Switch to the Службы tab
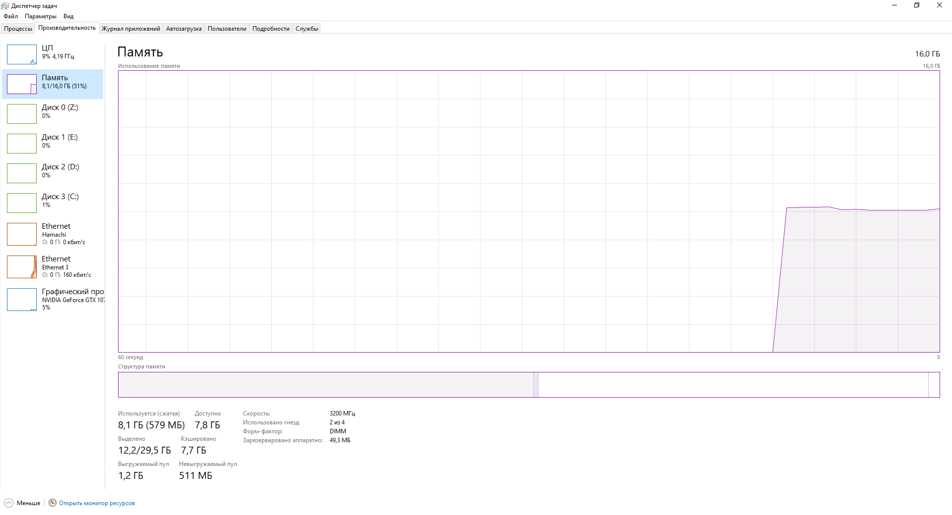Viewport: 952px width, 515px height. pos(307,29)
